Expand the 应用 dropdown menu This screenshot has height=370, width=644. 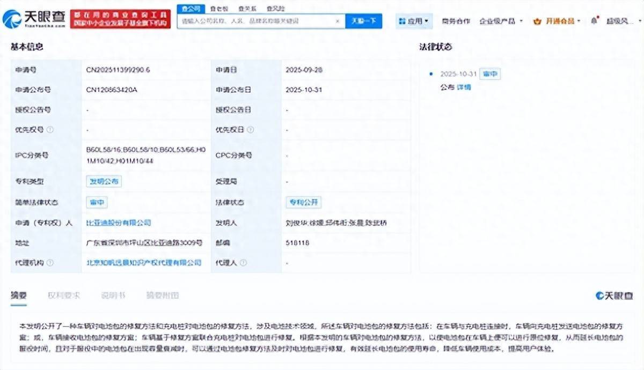[x=426, y=21]
